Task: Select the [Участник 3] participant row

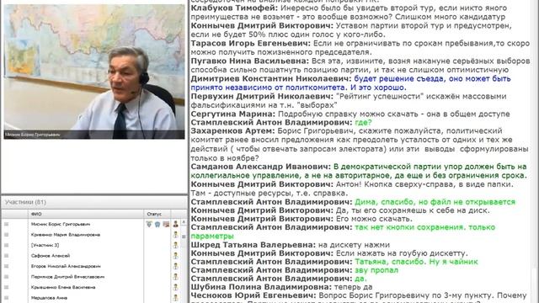Action: (45, 245)
